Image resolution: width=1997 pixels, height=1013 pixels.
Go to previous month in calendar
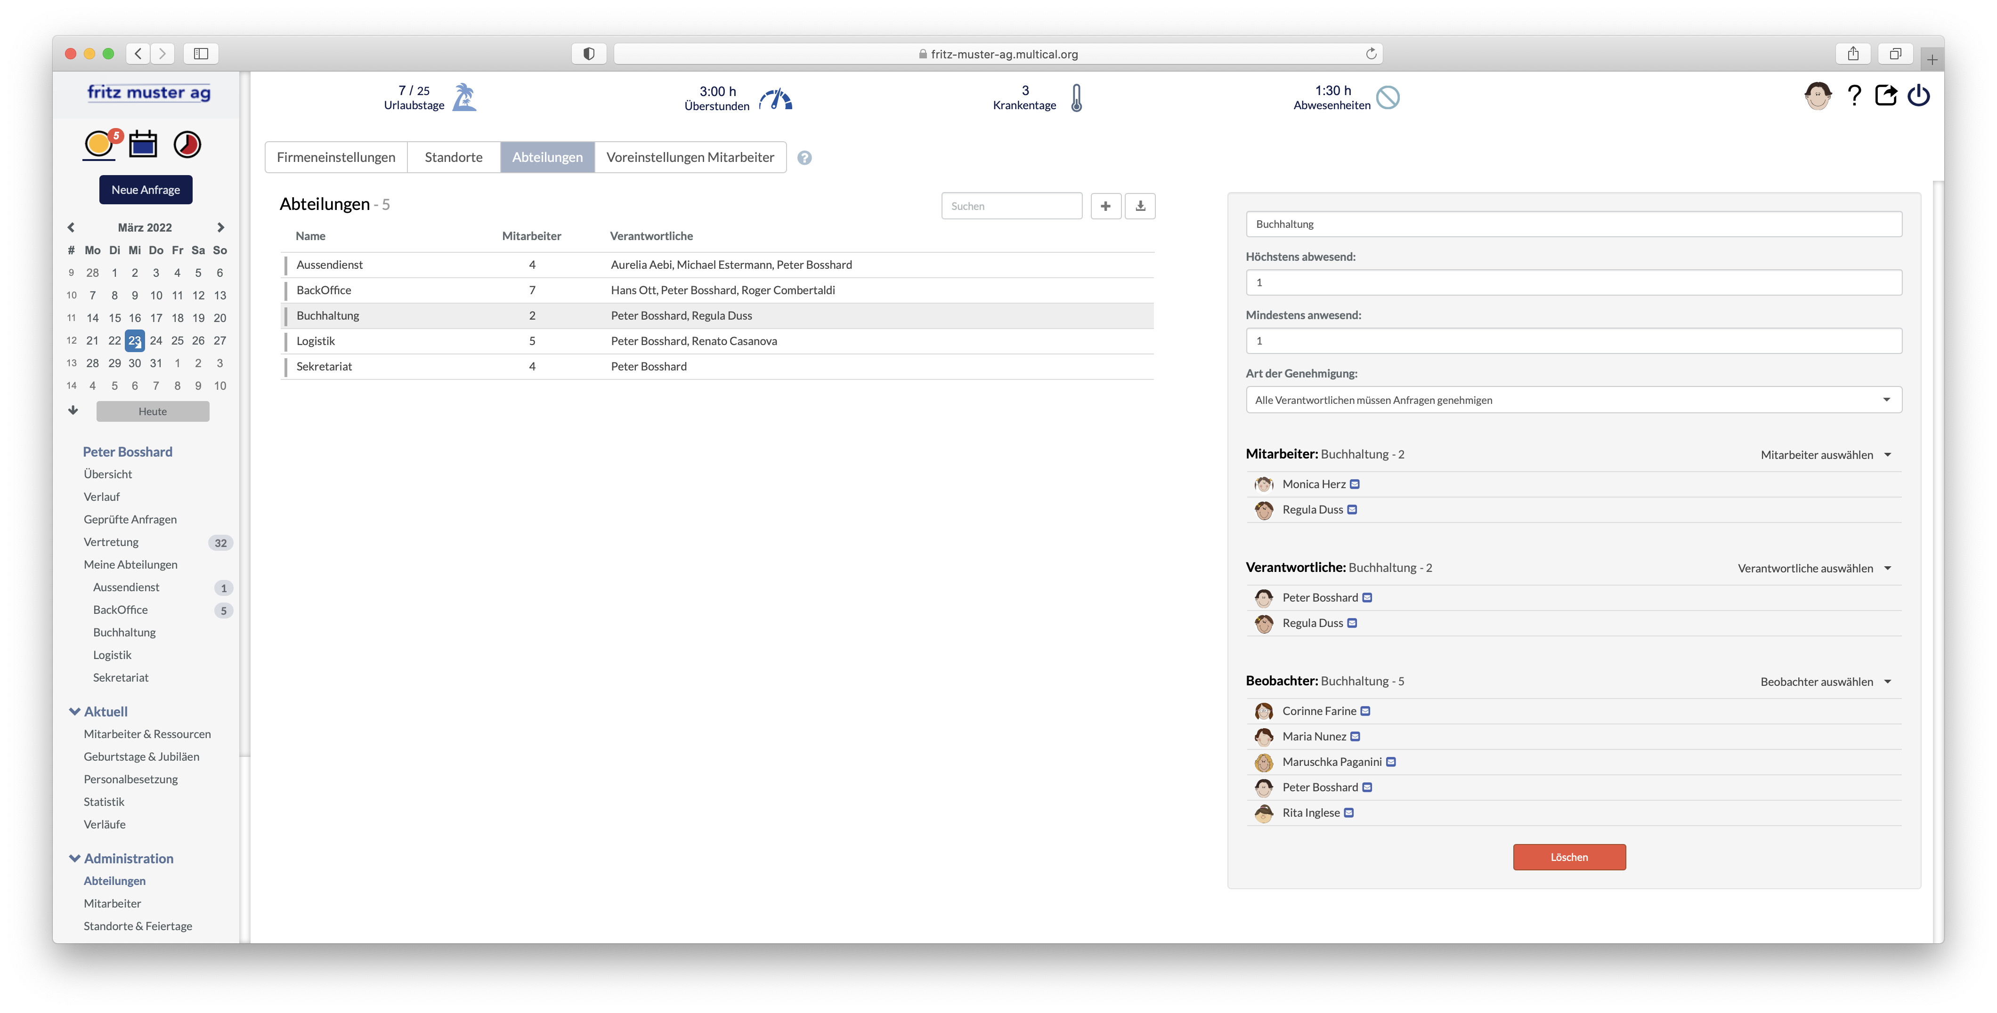[71, 227]
